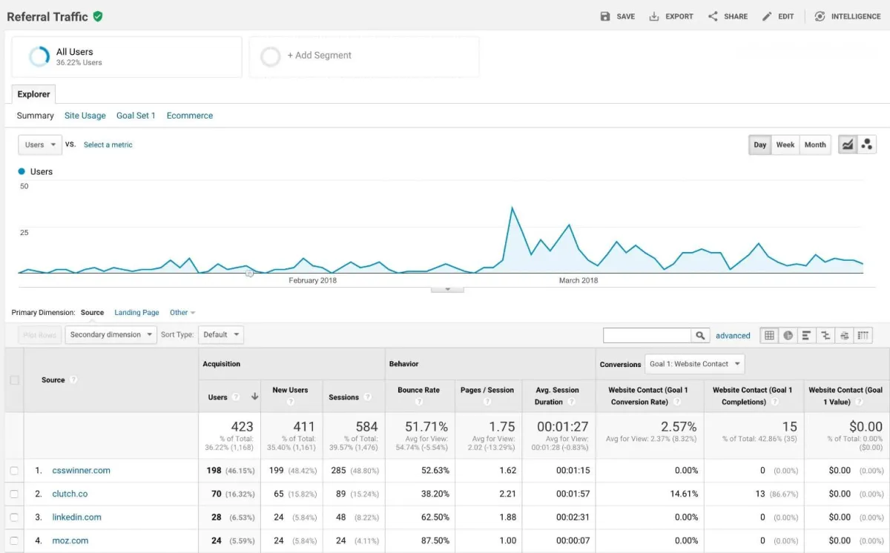Viewport: 890px width, 553px height.
Task: Click the blue Users legend dot
Action: pyautogui.click(x=22, y=171)
